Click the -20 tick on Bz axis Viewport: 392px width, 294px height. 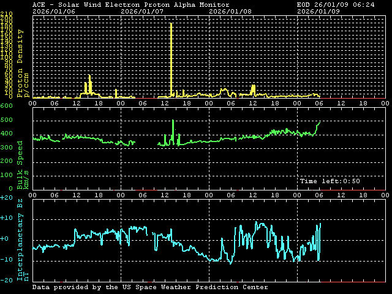6,280
